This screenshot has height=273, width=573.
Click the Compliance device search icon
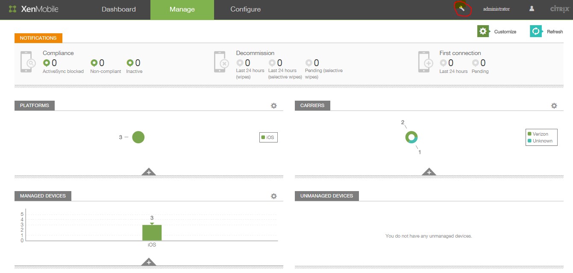click(26, 62)
